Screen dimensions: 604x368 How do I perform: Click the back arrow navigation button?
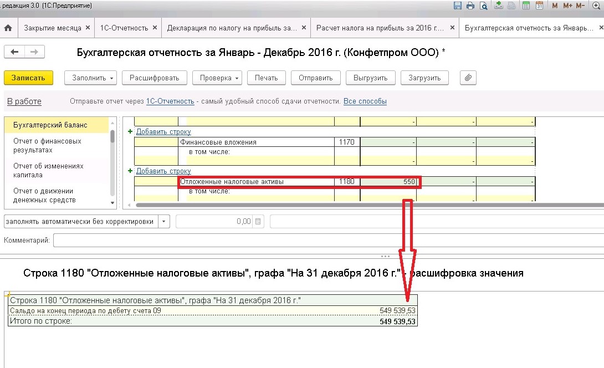14,52
